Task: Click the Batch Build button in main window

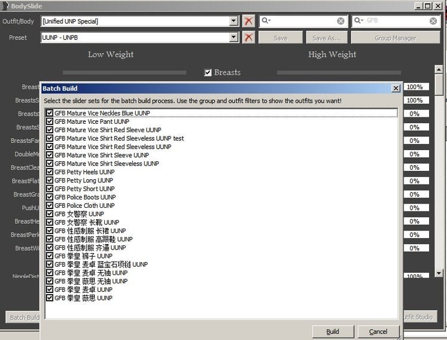Action: [x=23, y=317]
